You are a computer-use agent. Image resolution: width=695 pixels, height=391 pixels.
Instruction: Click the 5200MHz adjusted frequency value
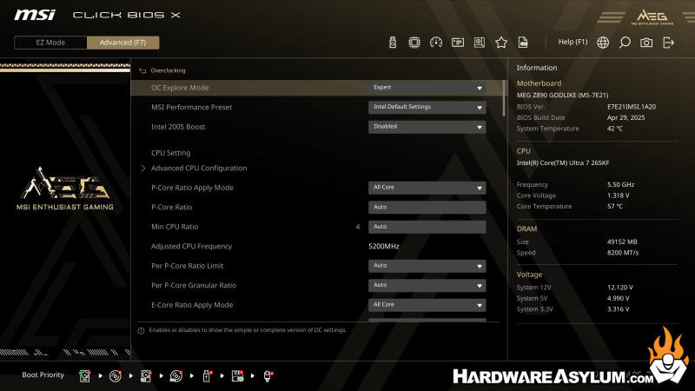pyautogui.click(x=384, y=246)
